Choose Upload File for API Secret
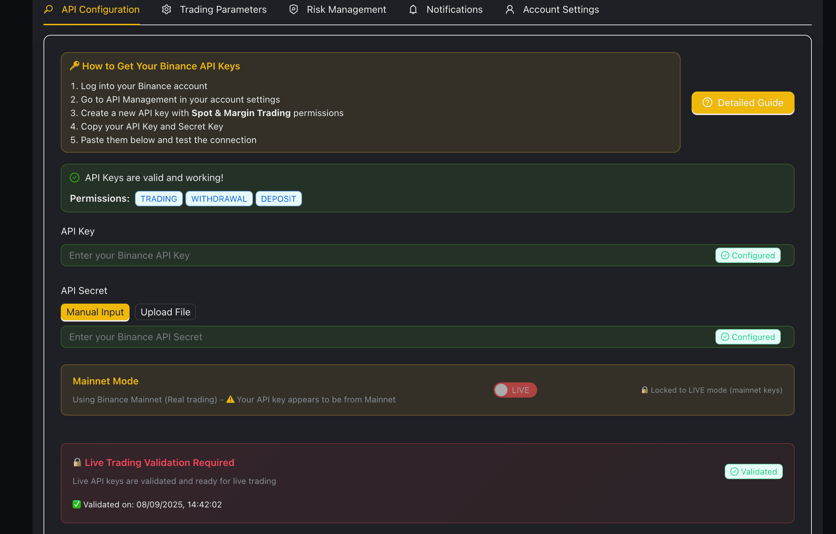The image size is (836, 534). pos(165,312)
